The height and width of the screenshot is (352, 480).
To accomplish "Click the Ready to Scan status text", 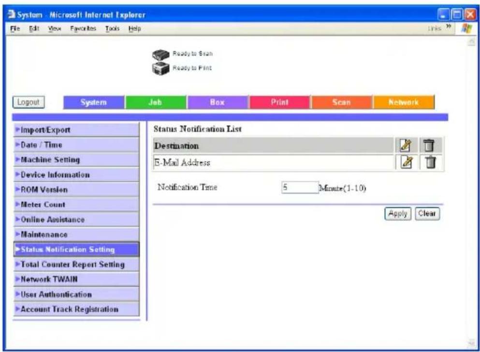I will pos(192,54).
